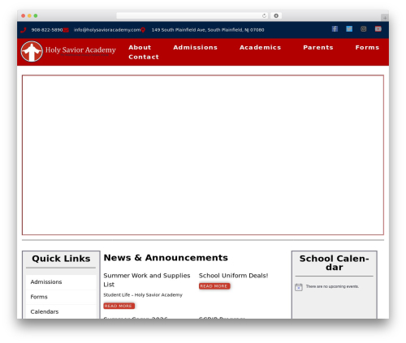
Task: Click the Holy Savior Academy site title
Action: [80, 50]
